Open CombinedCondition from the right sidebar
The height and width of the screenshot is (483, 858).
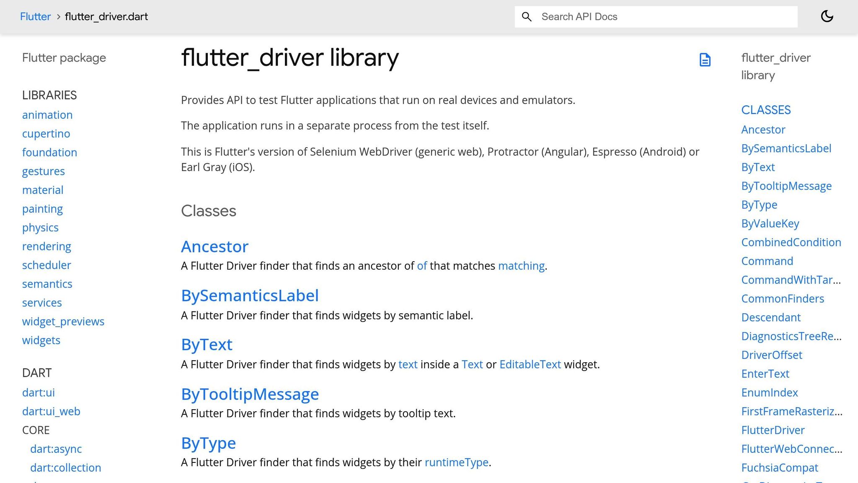(x=791, y=242)
